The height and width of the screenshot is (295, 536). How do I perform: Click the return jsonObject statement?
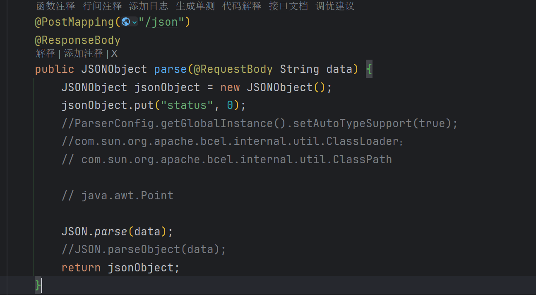pos(120,268)
